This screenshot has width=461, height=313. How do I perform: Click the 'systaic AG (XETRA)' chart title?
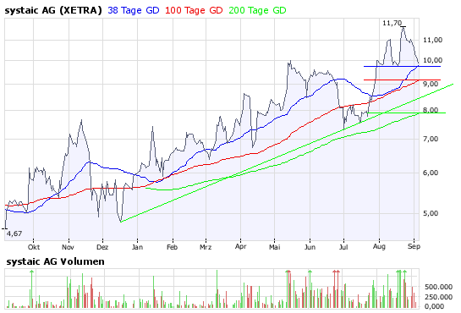tap(53, 11)
